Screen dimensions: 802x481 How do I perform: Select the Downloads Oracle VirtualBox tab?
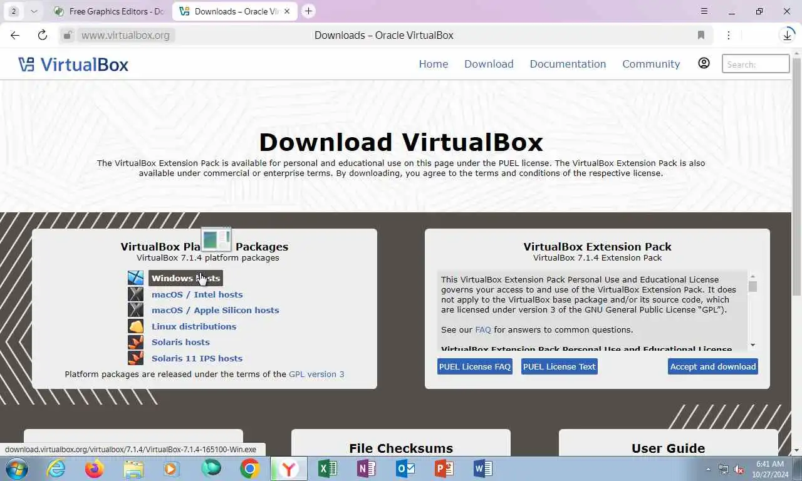click(x=235, y=11)
